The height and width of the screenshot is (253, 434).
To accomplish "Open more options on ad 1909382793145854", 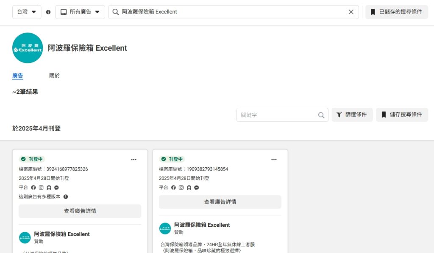I will tap(274, 160).
